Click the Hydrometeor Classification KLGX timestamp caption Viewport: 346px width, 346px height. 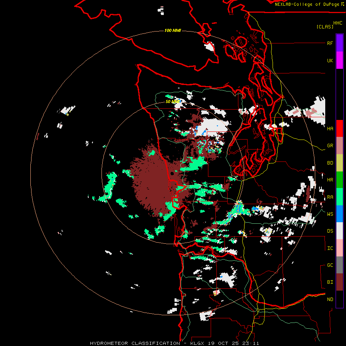[x=174, y=343]
